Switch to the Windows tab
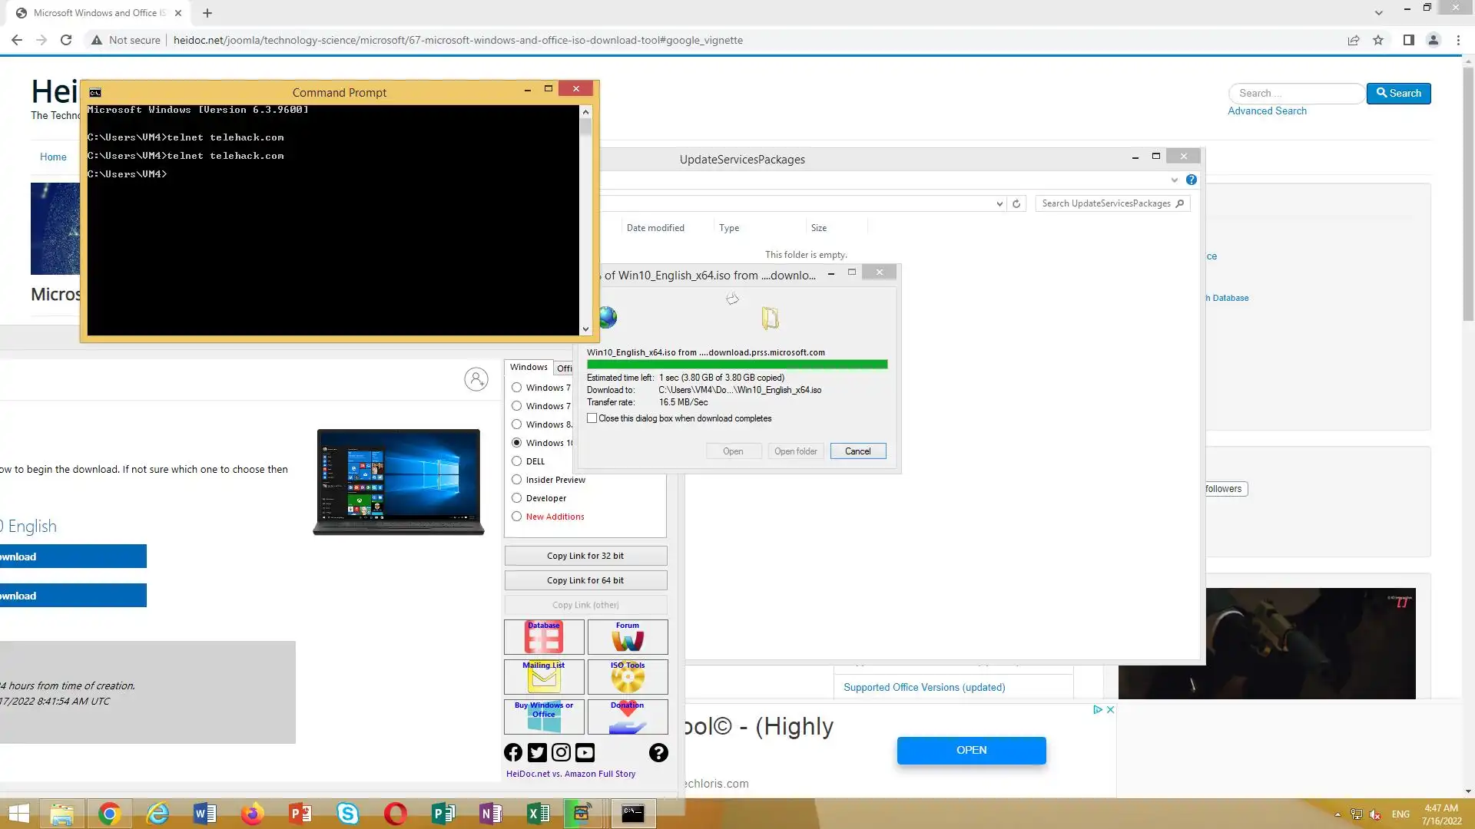 (x=529, y=368)
